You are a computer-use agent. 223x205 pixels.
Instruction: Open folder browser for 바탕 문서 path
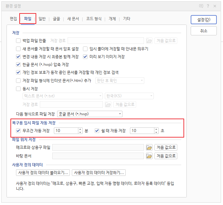click(149, 156)
